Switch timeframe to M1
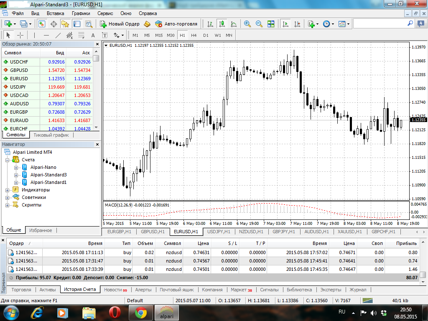 [135, 35]
